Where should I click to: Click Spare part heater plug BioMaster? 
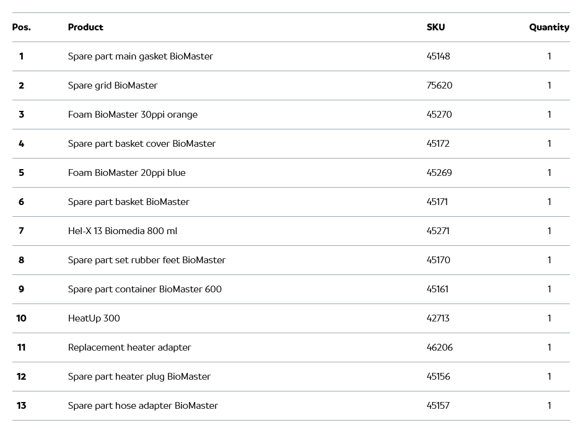coord(139,377)
